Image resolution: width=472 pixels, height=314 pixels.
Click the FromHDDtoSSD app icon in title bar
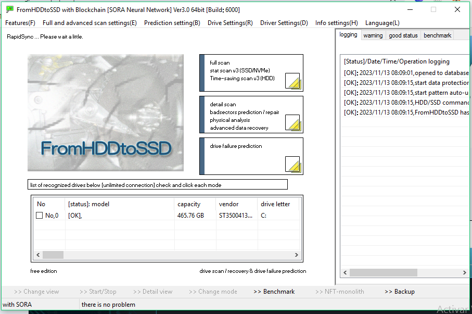10,9
